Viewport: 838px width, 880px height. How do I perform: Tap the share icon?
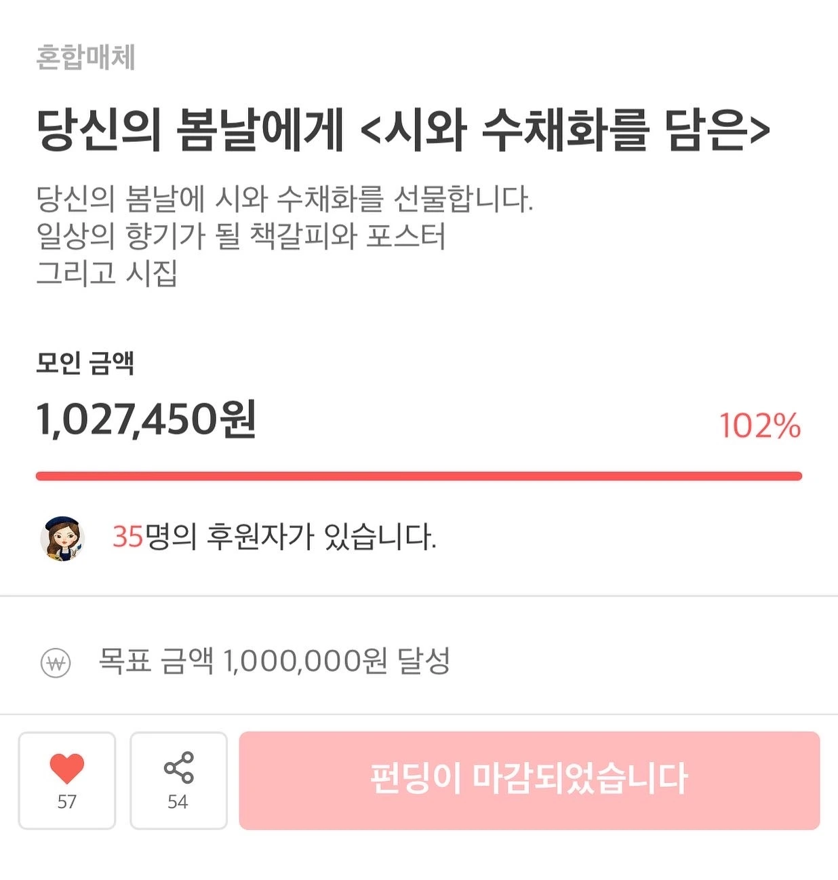[178, 767]
